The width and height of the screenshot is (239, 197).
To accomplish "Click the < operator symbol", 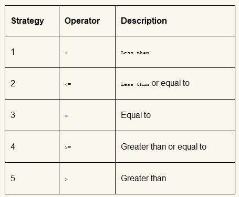I will click(x=66, y=53).
